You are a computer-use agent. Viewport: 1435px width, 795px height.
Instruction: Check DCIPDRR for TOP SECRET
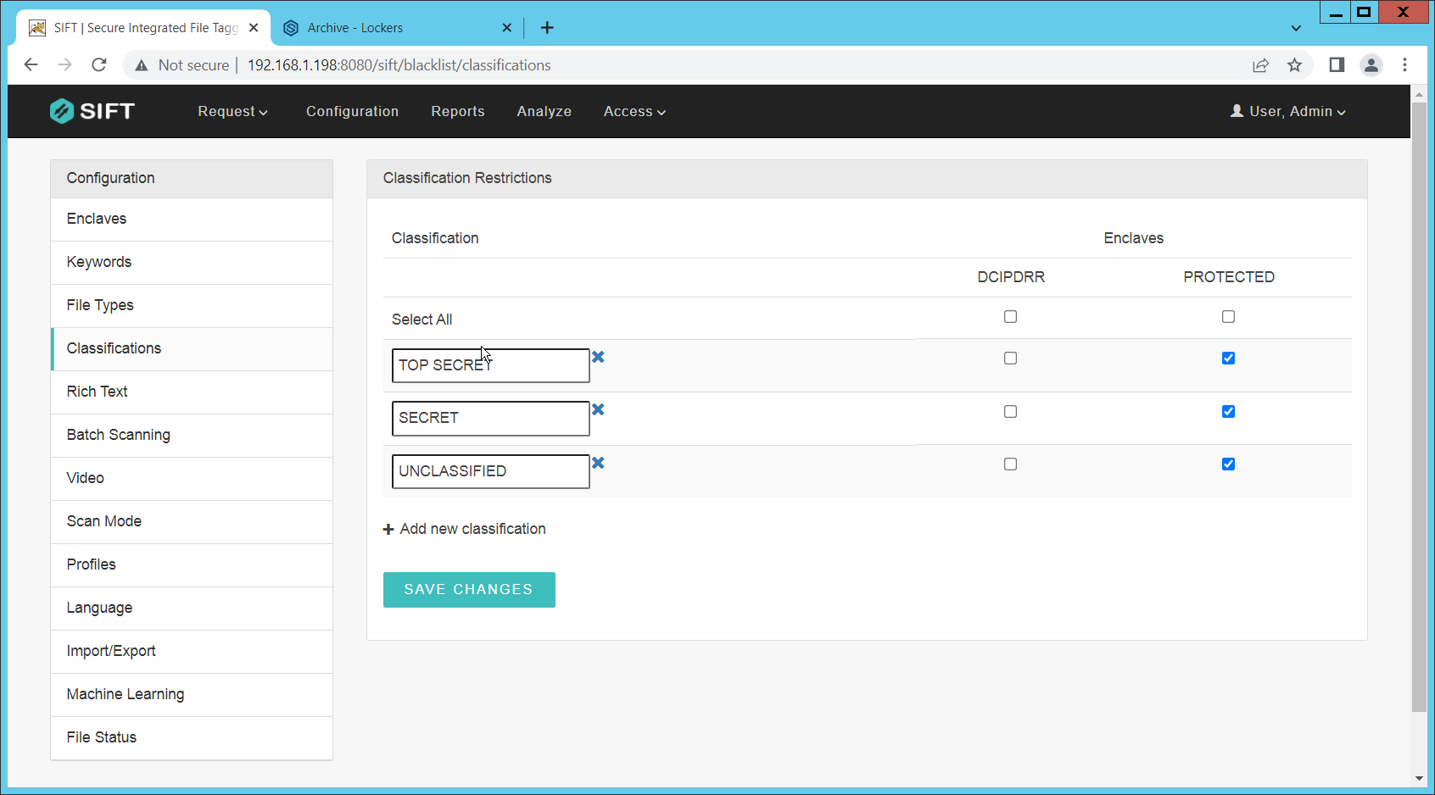click(x=1010, y=359)
